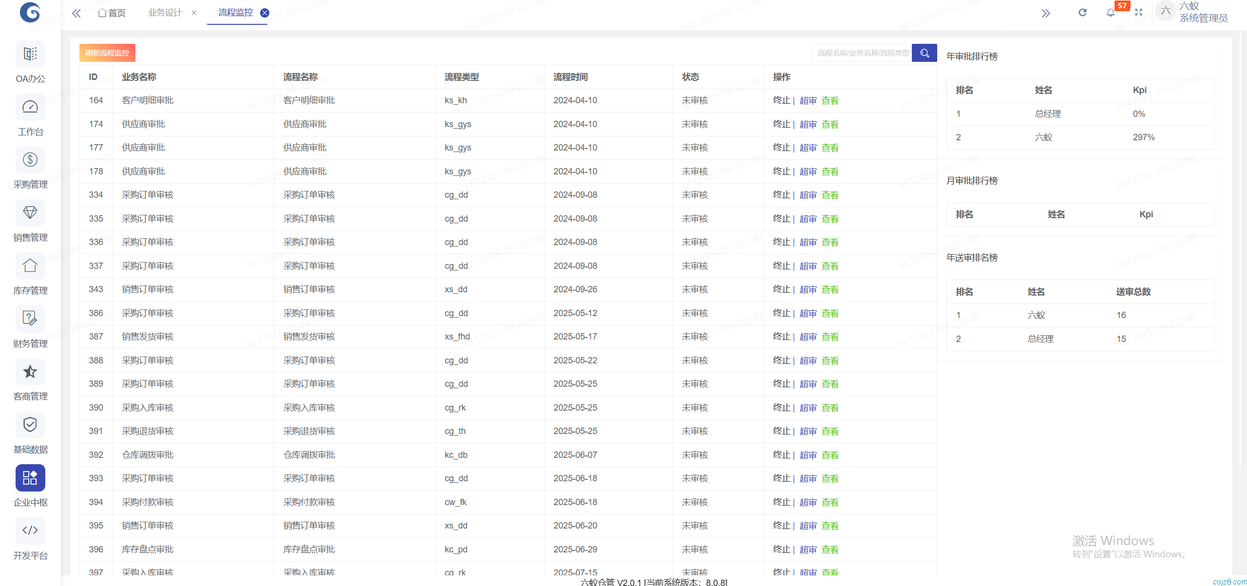1247x586 pixels.
Task: Expand tab list with double-right chevron
Action: coord(1046,13)
